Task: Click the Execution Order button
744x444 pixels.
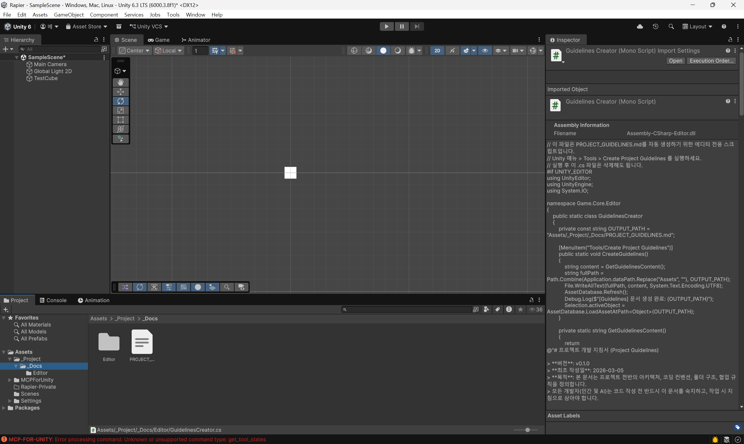Action: point(711,61)
